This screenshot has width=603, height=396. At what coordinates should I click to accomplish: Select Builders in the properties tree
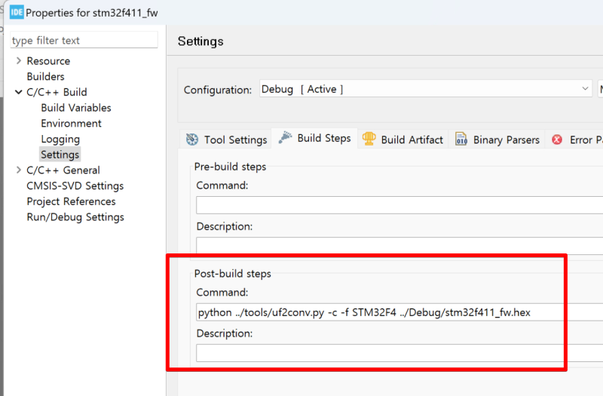tap(45, 77)
